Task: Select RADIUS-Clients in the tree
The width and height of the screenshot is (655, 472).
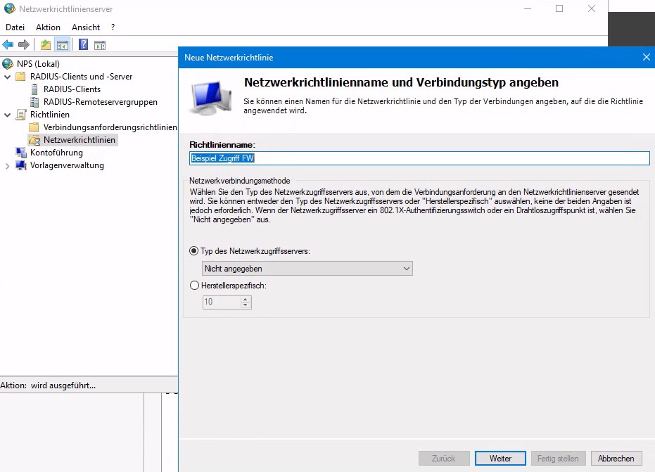Action: [x=72, y=89]
